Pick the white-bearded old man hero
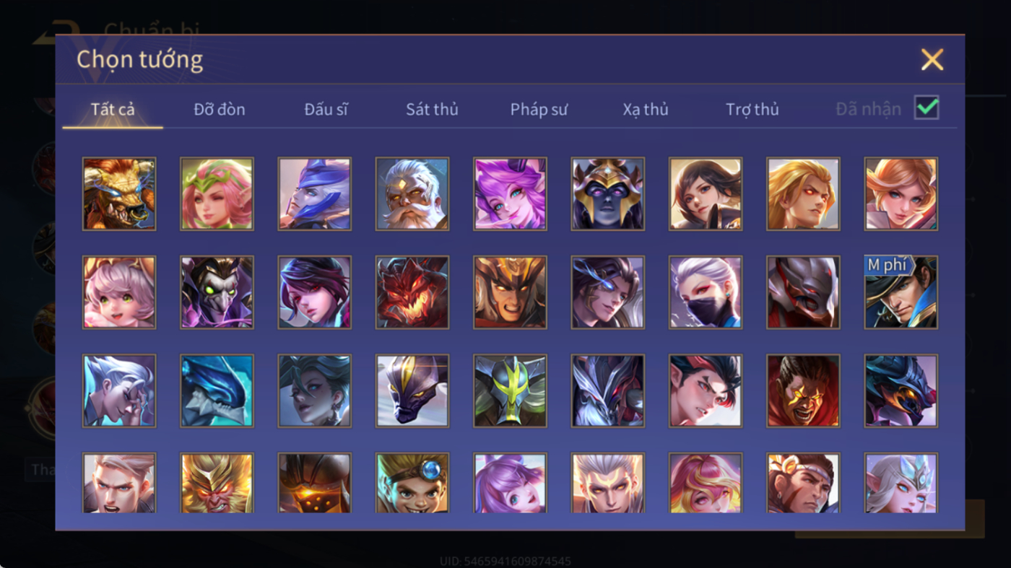 [412, 194]
